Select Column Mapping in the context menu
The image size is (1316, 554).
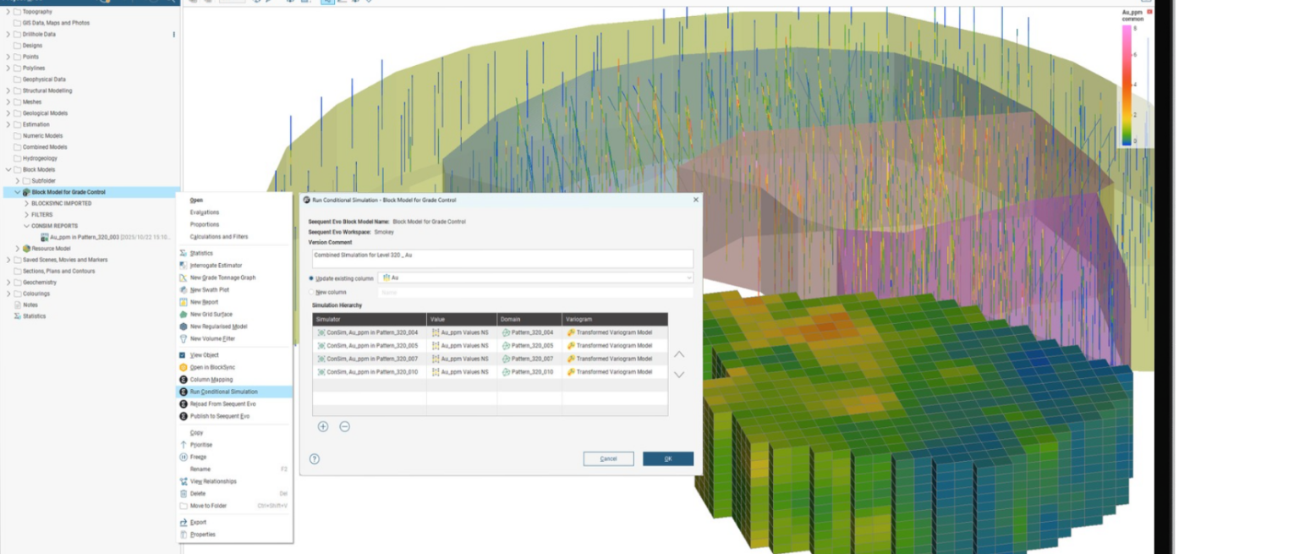pyautogui.click(x=213, y=379)
